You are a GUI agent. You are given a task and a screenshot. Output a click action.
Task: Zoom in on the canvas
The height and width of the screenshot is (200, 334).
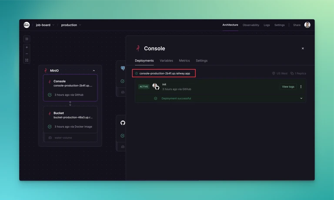pos(27,47)
